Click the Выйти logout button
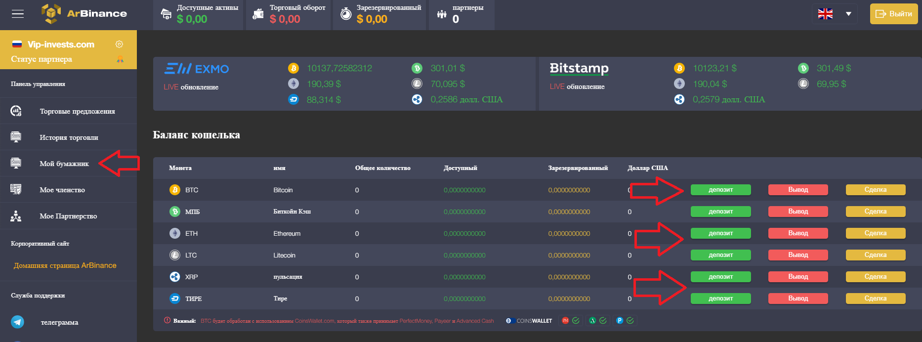Image resolution: width=922 pixels, height=342 pixels. [x=893, y=14]
